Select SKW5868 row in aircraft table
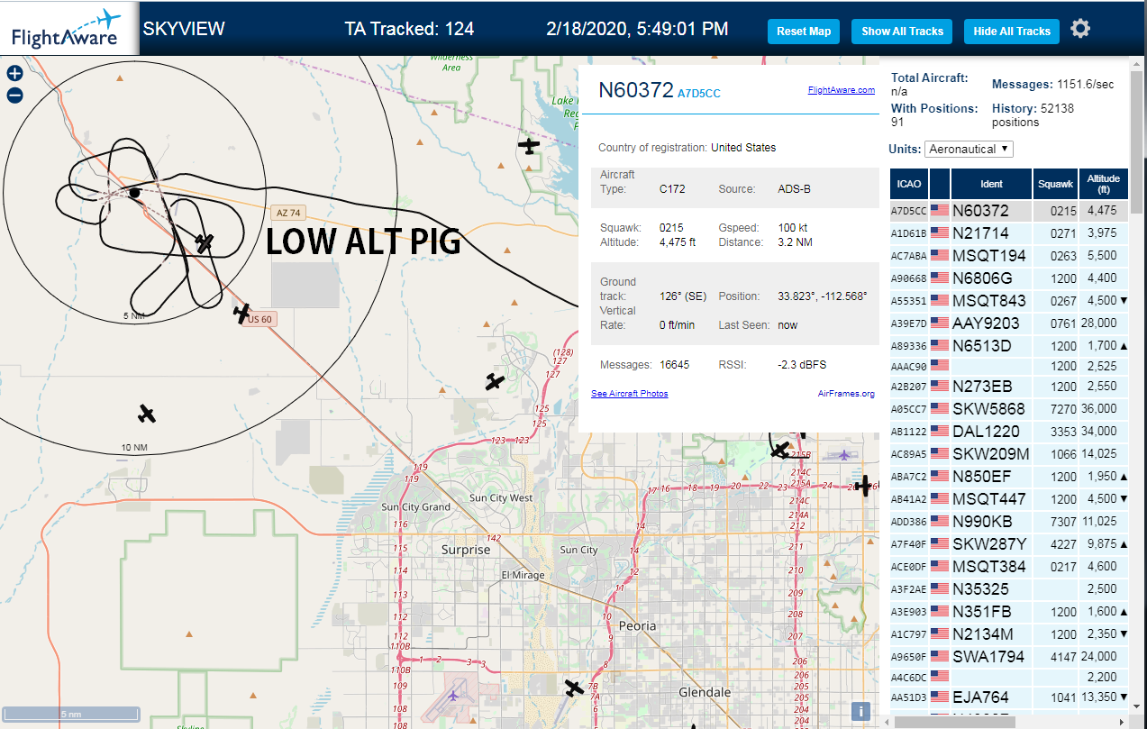This screenshot has height=729, width=1147. tap(1008, 408)
